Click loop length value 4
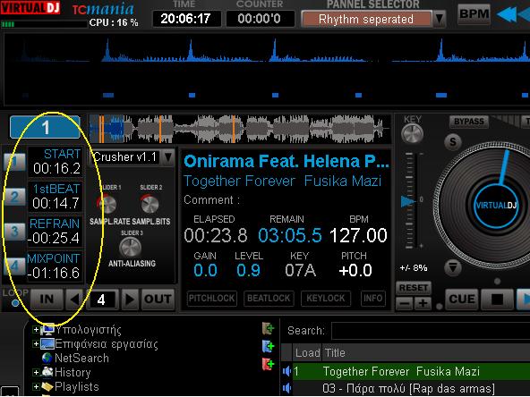The image size is (530, 397). pos(101,300)
